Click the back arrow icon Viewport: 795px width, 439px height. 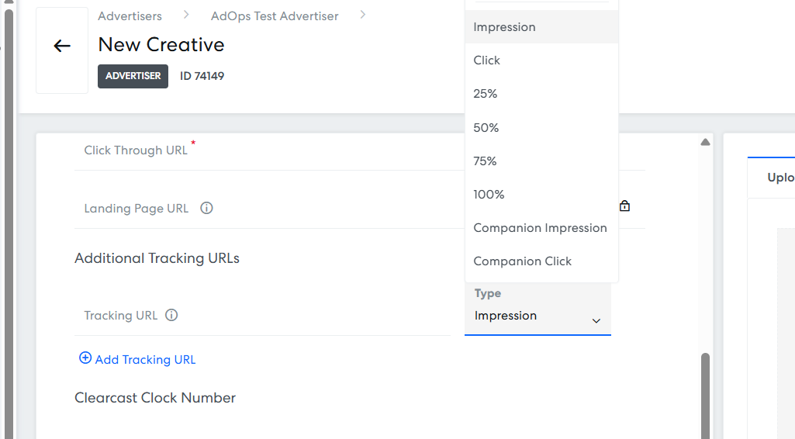pyautogui.click(x=62, y=46)
